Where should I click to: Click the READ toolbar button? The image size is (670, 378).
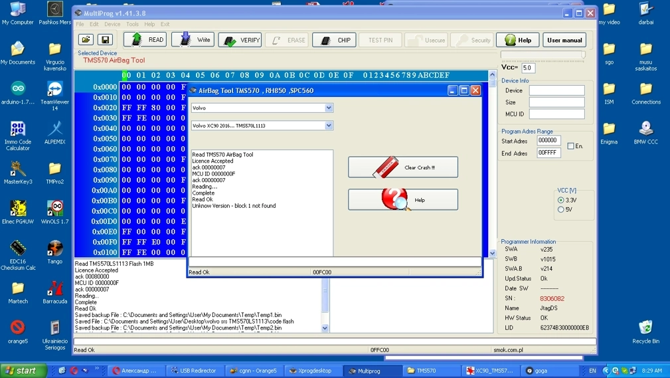tap(145, 40)
